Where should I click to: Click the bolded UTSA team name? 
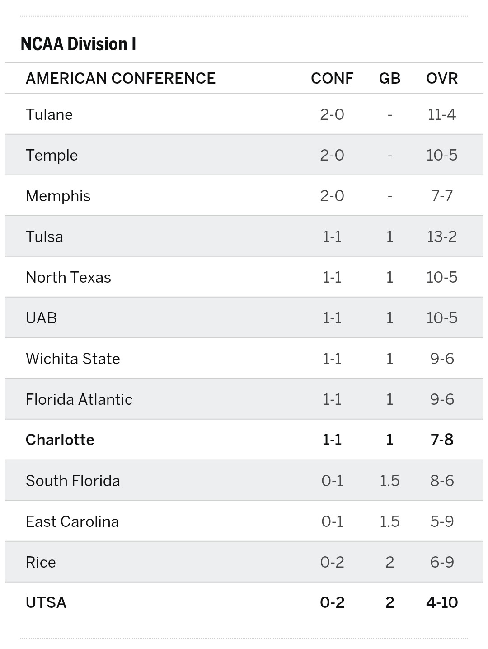pyautogui.click(x=46, y=602)
